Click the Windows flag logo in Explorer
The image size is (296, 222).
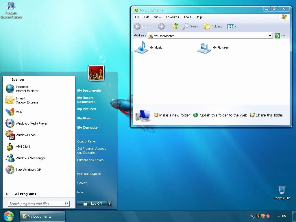pyautogui.click(x=284, y=17)
